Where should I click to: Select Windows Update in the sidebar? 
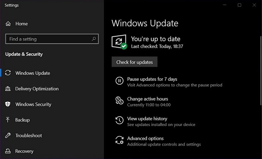coord(33,73)
